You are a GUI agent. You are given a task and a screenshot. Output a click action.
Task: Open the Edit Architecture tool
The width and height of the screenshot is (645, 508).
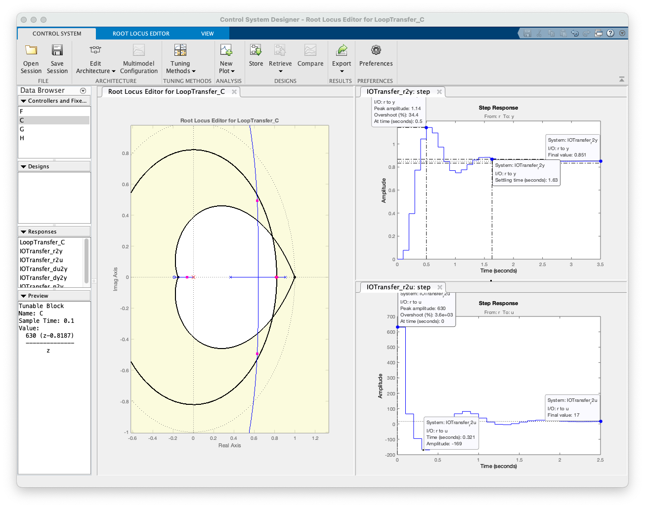(95, 59)
